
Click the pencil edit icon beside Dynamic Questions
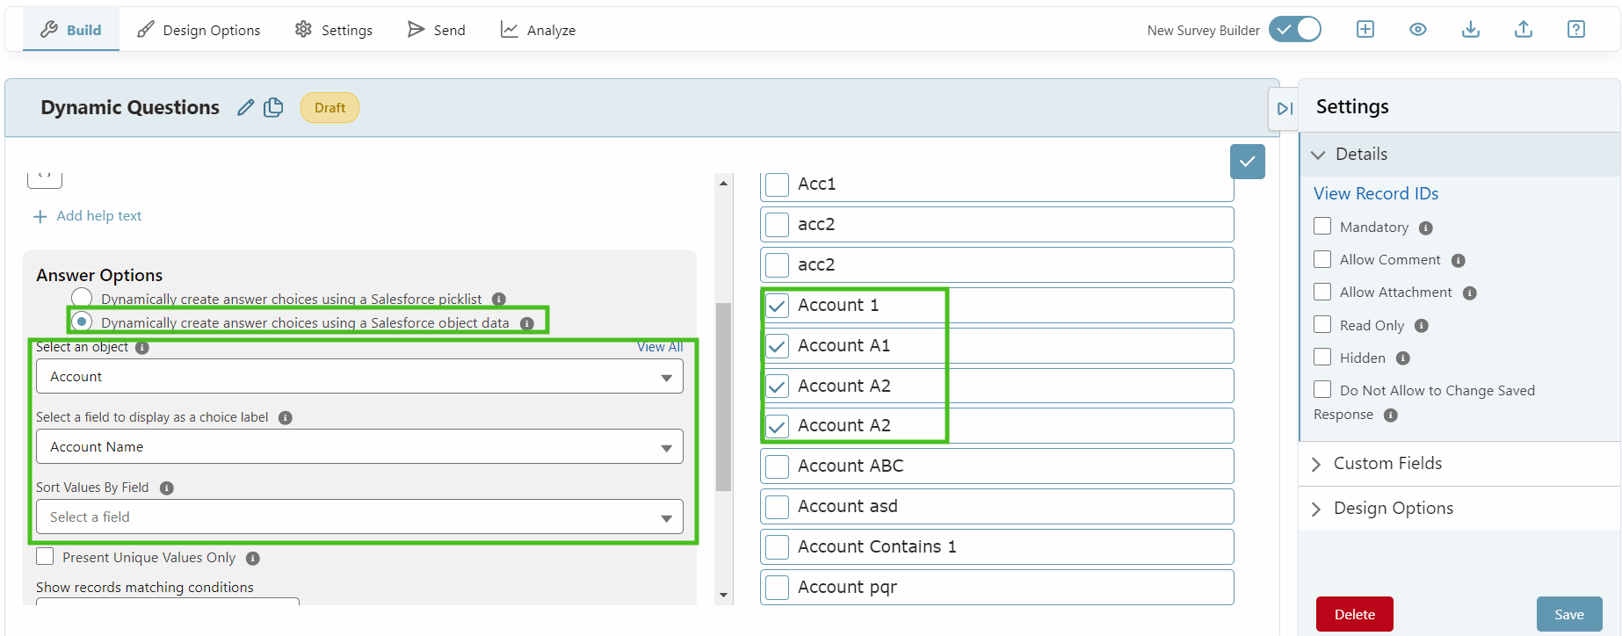(x=246, y=107)
